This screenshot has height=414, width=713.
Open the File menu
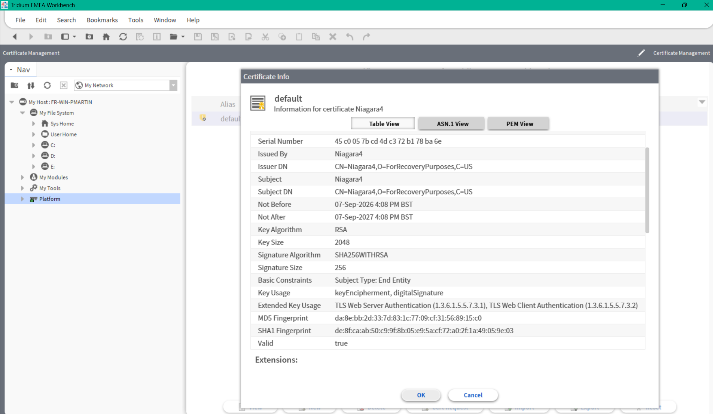(x=20, y=20)
